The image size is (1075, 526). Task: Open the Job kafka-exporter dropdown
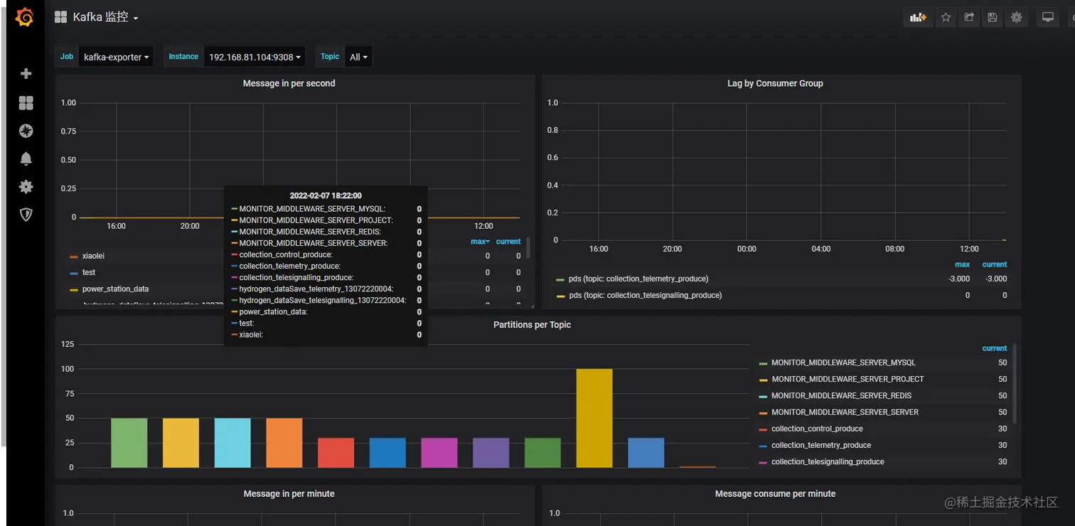(x=117, y=57)
